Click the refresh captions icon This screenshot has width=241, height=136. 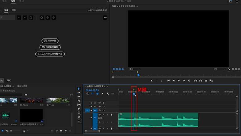coord(31,18)
